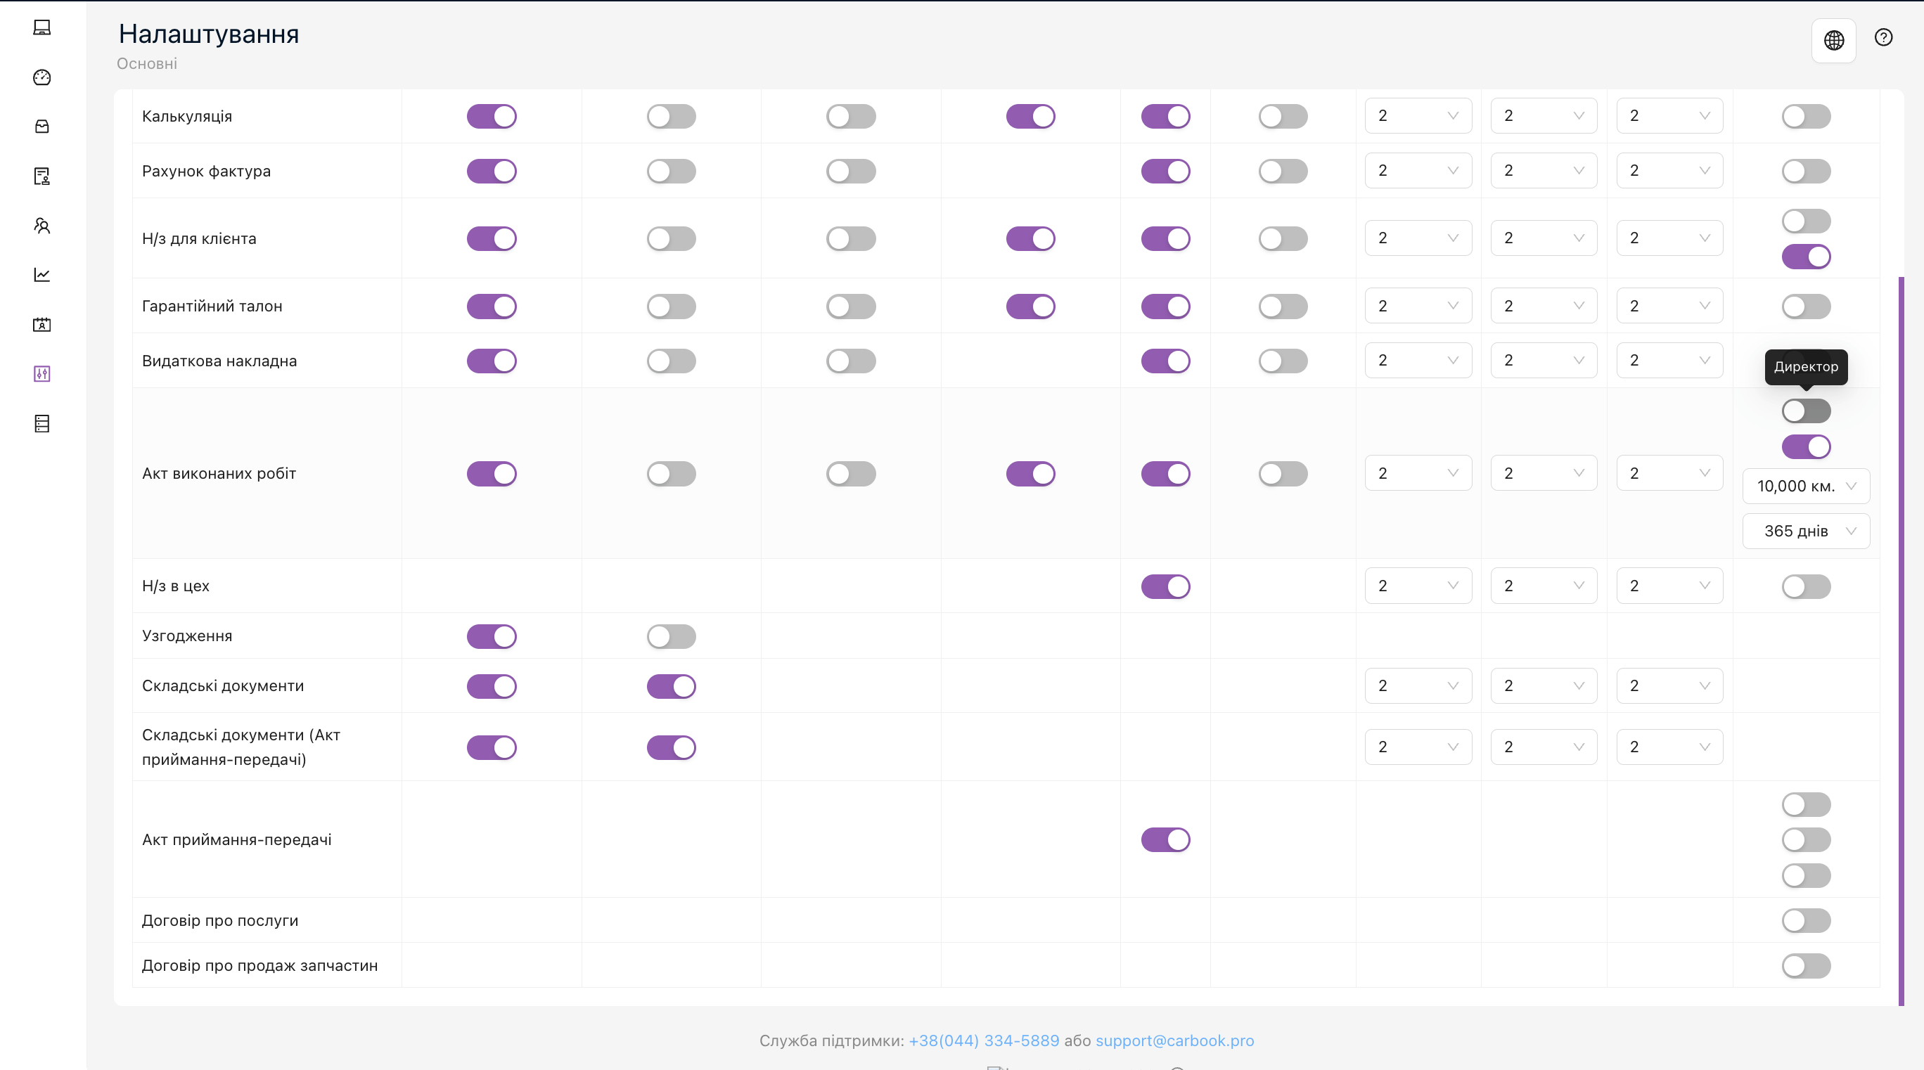Open the line chart reports icon
Image resolution: width=1924 pixels, height=1070 pixels.
41,275
